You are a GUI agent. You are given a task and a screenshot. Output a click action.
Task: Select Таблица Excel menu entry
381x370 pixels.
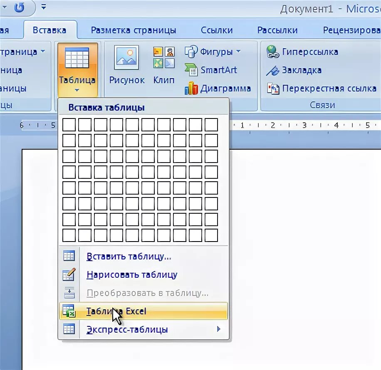[x=143, y=311]
